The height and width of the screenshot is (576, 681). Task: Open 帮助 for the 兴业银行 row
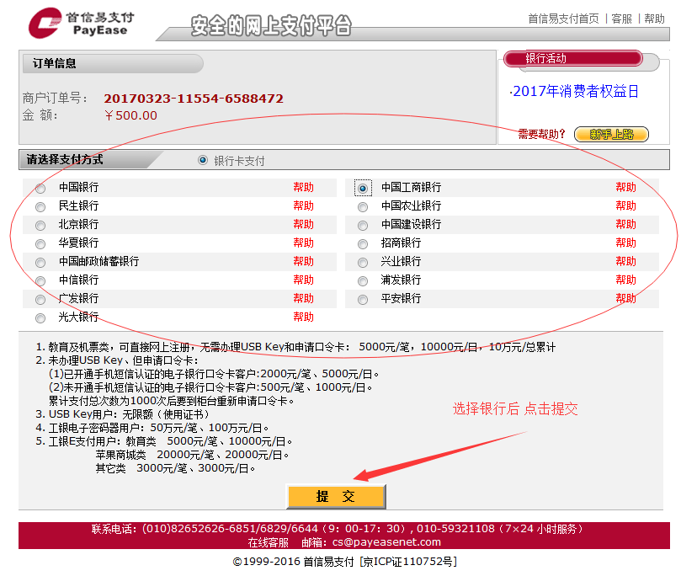(625, 262)
